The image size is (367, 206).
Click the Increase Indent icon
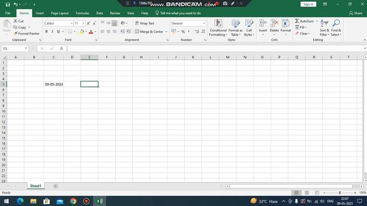tap(128, 31)
